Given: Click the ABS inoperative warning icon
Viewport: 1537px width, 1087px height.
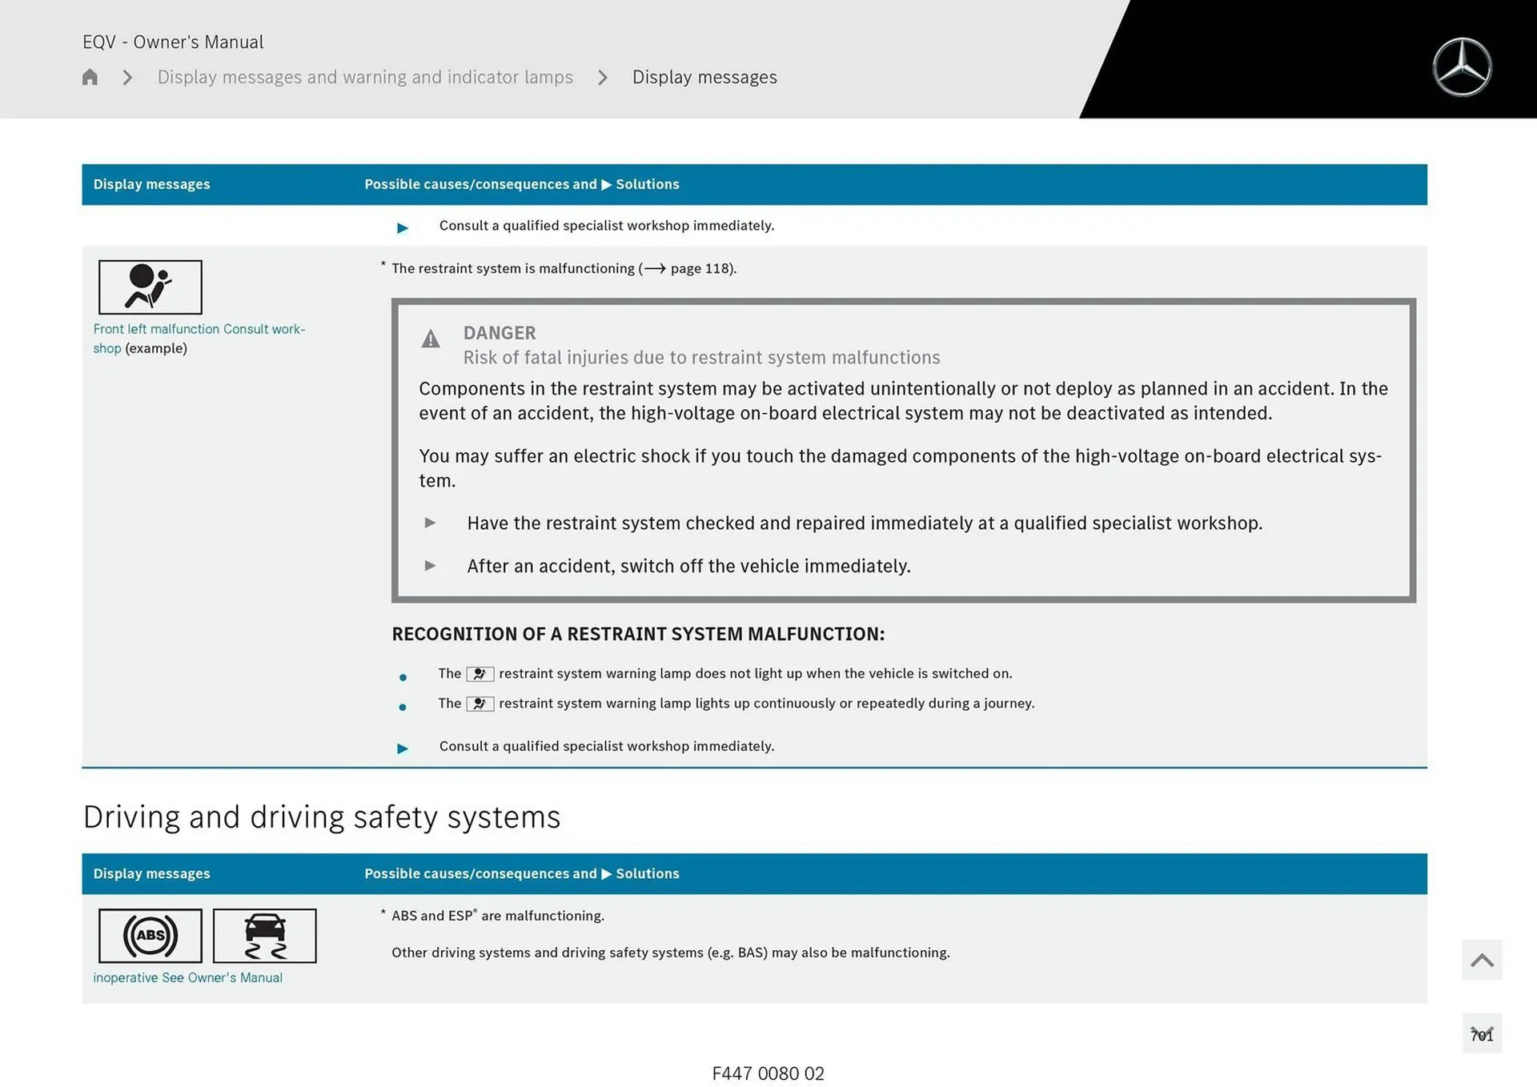Looking at the screenshot, I should [150, 935].
